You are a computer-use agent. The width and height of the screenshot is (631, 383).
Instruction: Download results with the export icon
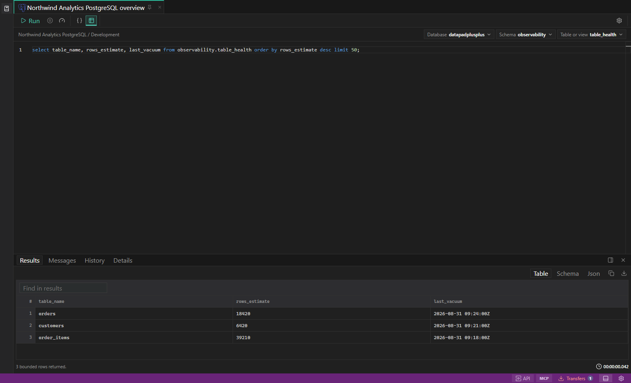point(624,273)
